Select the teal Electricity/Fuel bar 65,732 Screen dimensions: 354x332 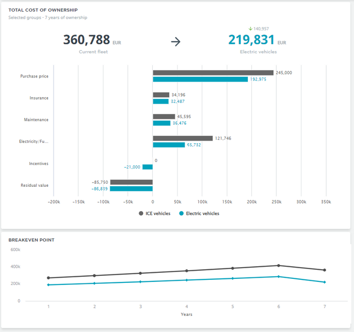point(169,145)
